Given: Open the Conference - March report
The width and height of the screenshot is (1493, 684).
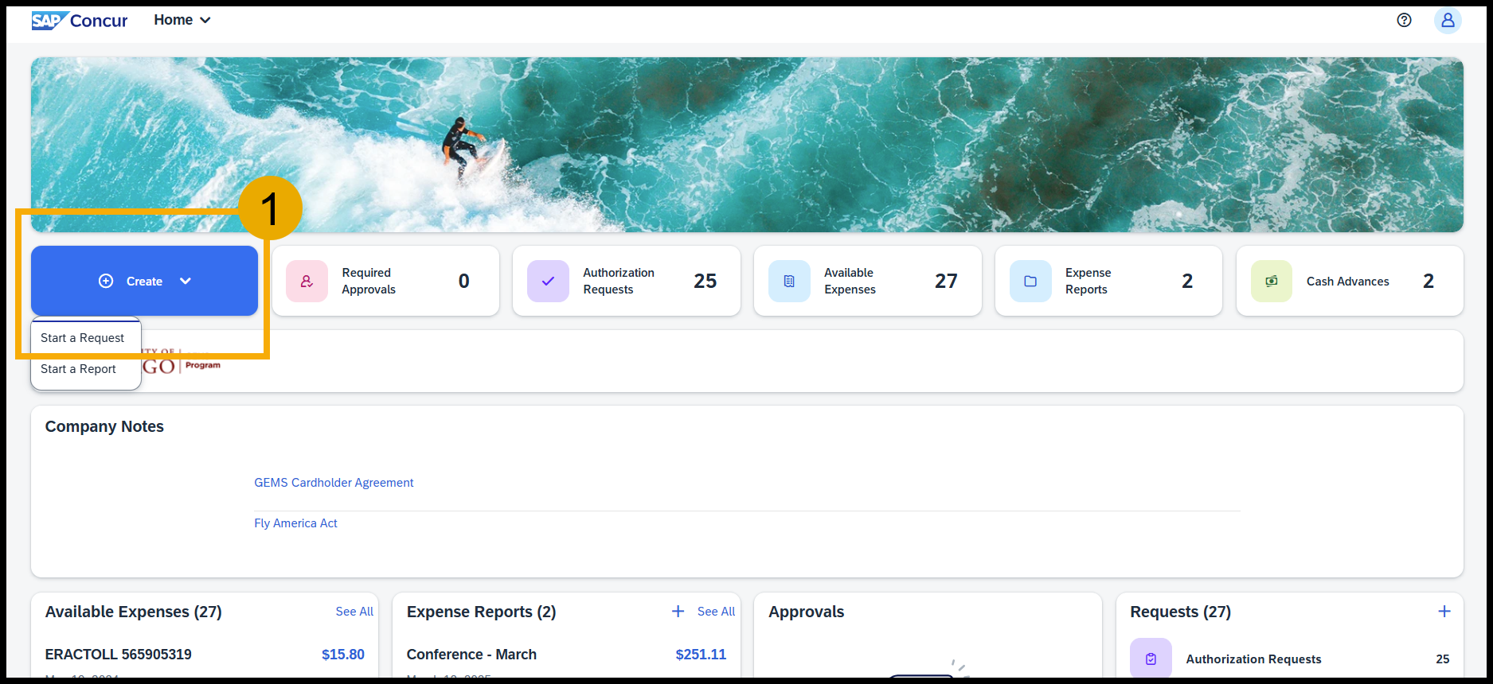Looking at the screenshot, I should (471, 655).
